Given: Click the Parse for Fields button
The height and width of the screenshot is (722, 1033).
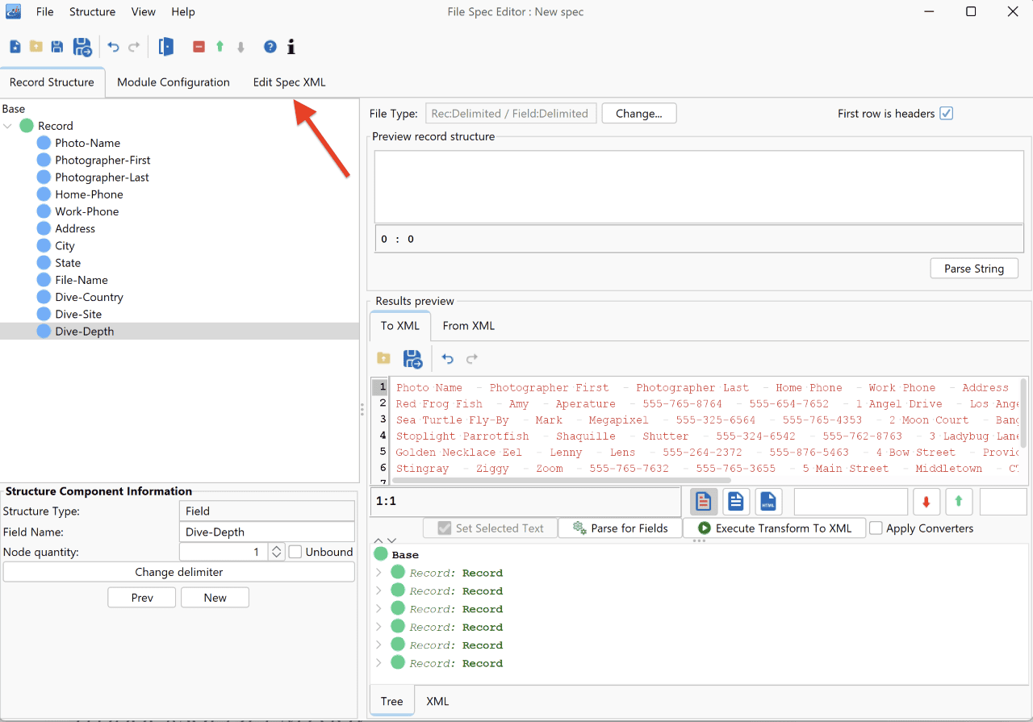Looking at the screenshot, I should point(620,528).
